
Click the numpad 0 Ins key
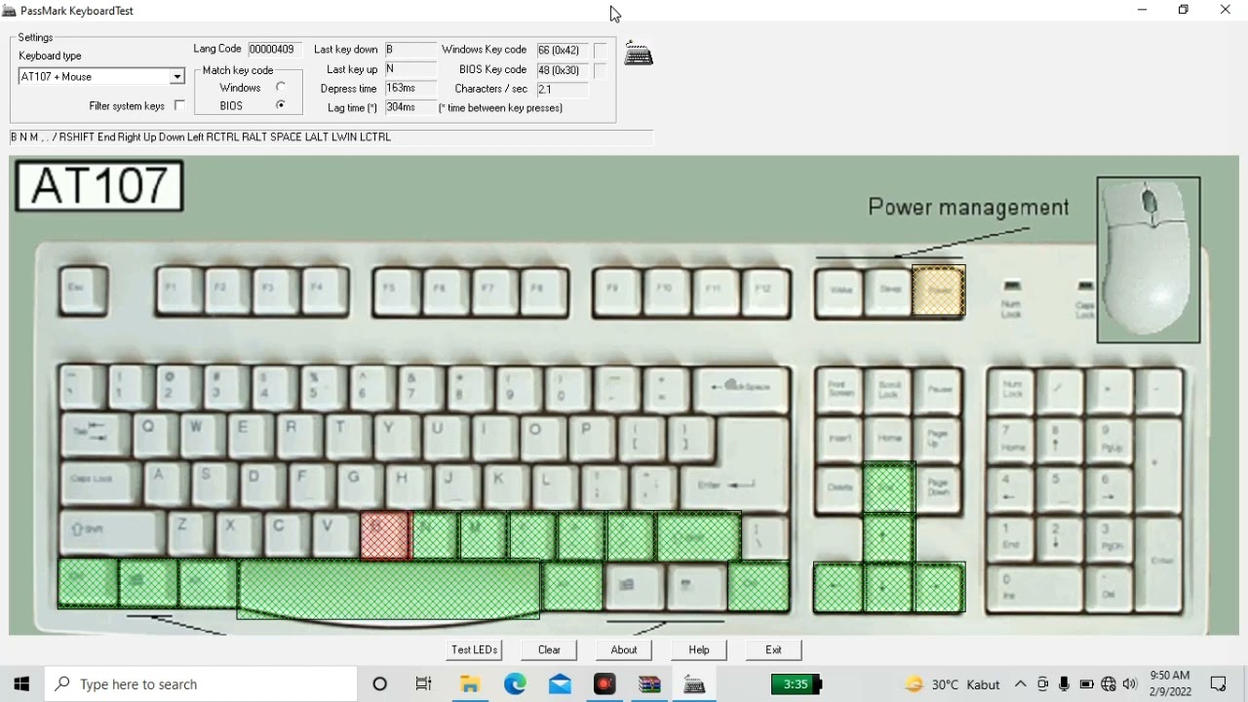point(1035,588)
